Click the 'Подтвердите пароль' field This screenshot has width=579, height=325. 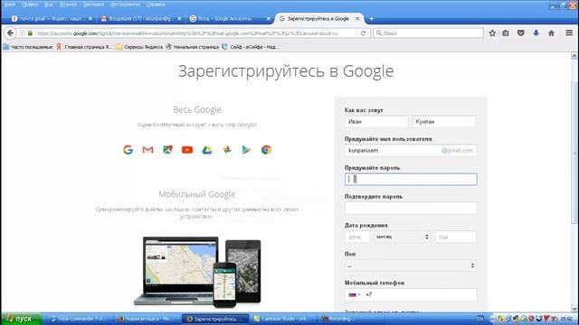[x=411, y=208]
